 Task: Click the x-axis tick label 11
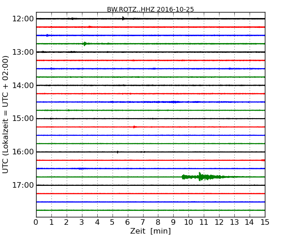click(x=204, y=222)
